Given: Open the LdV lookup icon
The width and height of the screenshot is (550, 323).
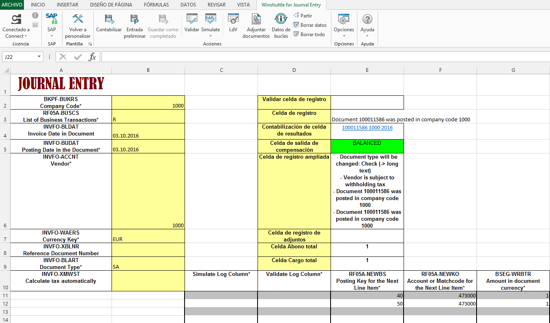Looking at the screenshot, I should [233, 19].
